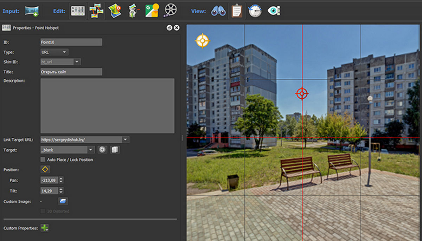Click the yellow diamond Position button
The width and height of the screenshot is (422, 241).
pos(45,170)
